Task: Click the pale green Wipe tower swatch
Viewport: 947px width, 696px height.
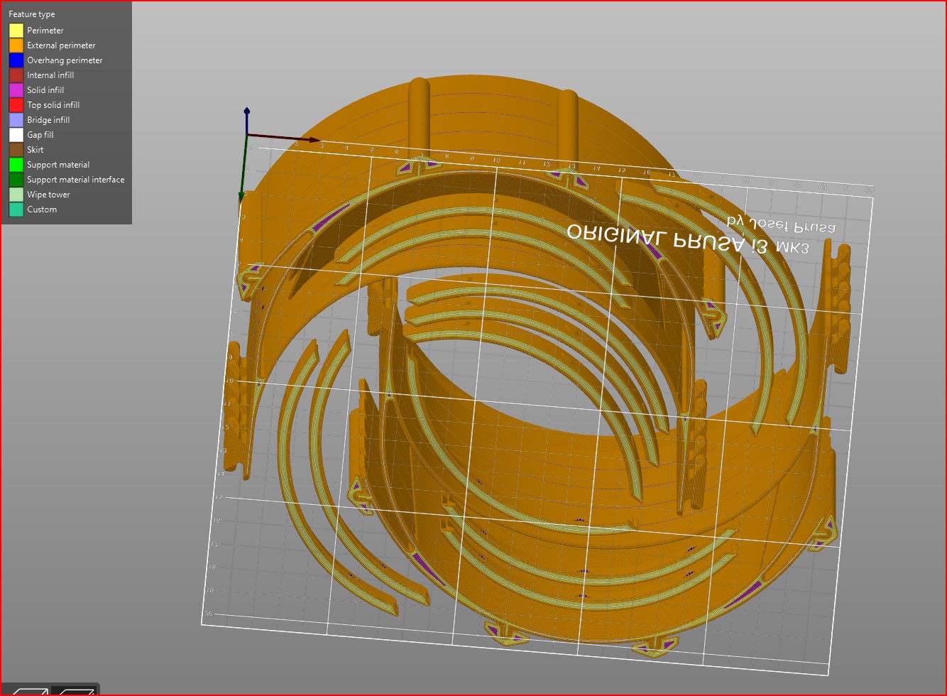Action: click(x=16, y=195)
